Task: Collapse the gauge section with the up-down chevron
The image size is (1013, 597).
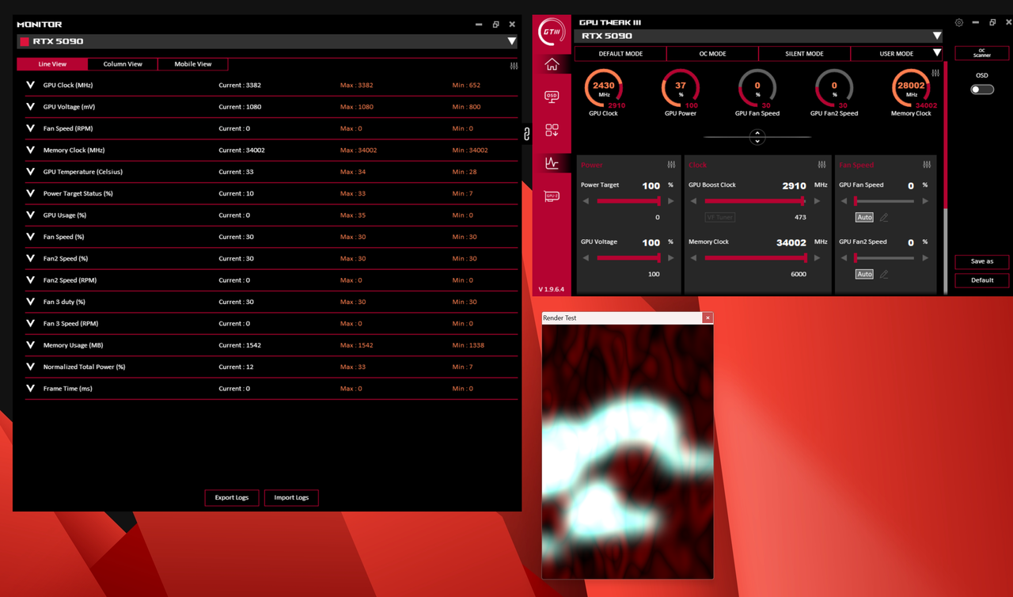Action: click(757, 137)
